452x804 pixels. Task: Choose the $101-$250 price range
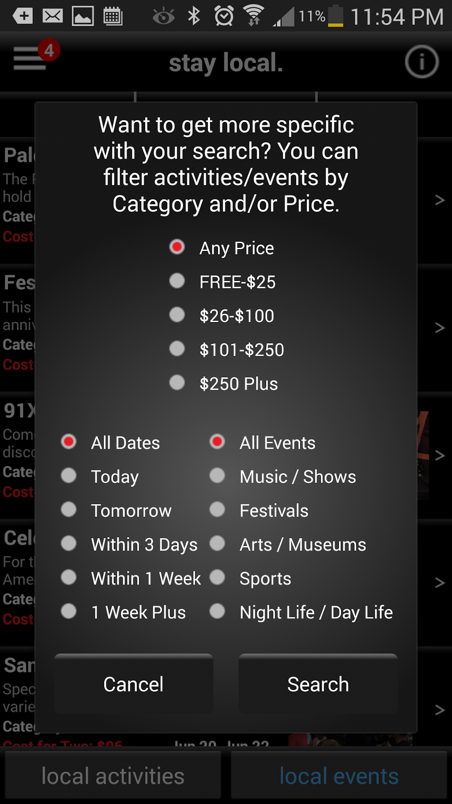pyautogui.click(x=177, y=349)
